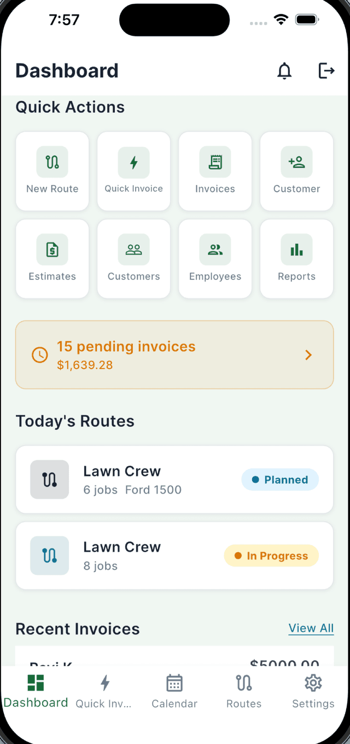Open the Settings tab
Viewport: 350px width, 744px height.
313,691
